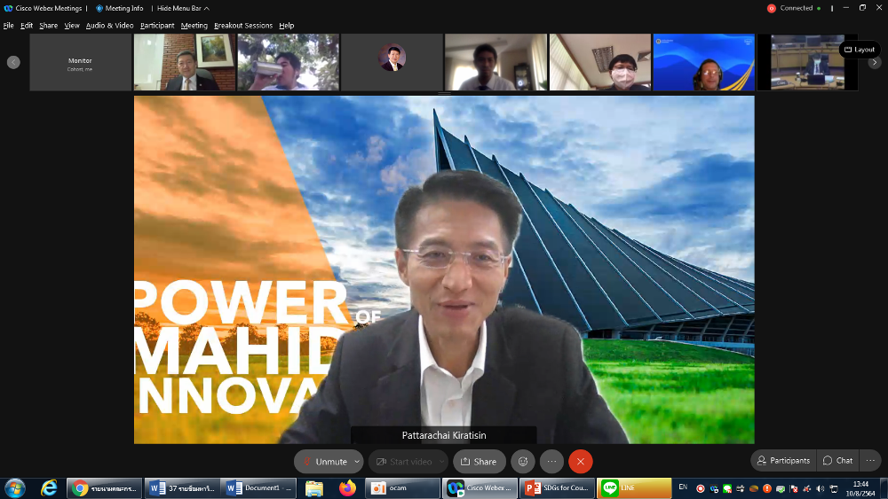This screenshot has height=499, width=888.
Task: Toggle the Participants panel
Action: [x=783, y=461]
